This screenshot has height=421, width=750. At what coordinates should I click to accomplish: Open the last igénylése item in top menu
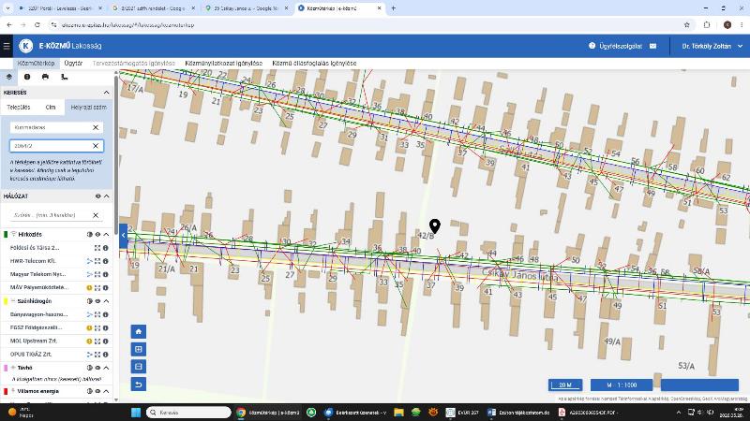point(314,63)
